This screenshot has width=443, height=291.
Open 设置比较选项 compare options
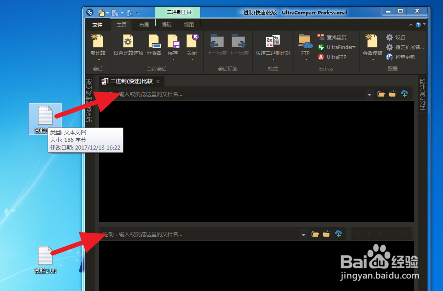[x=128, y=44]
